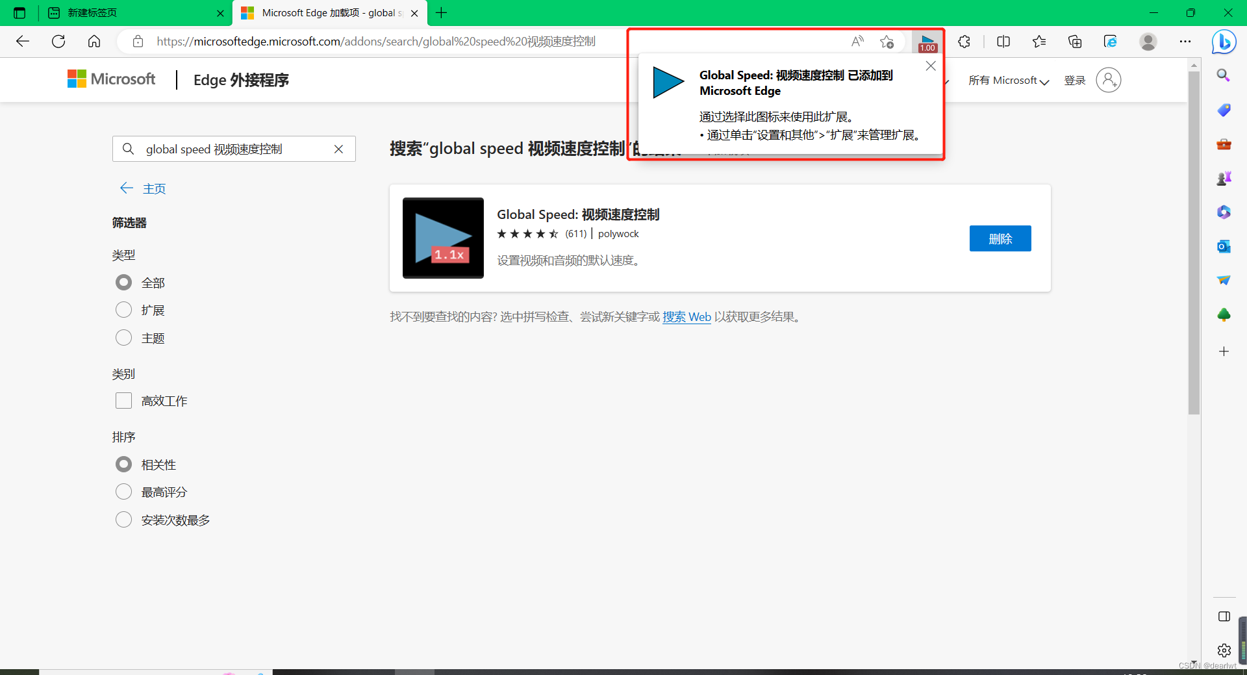The image size is (1247, 675).
Task: Open sidebar games chess icon
Action: coord(1224,178)
